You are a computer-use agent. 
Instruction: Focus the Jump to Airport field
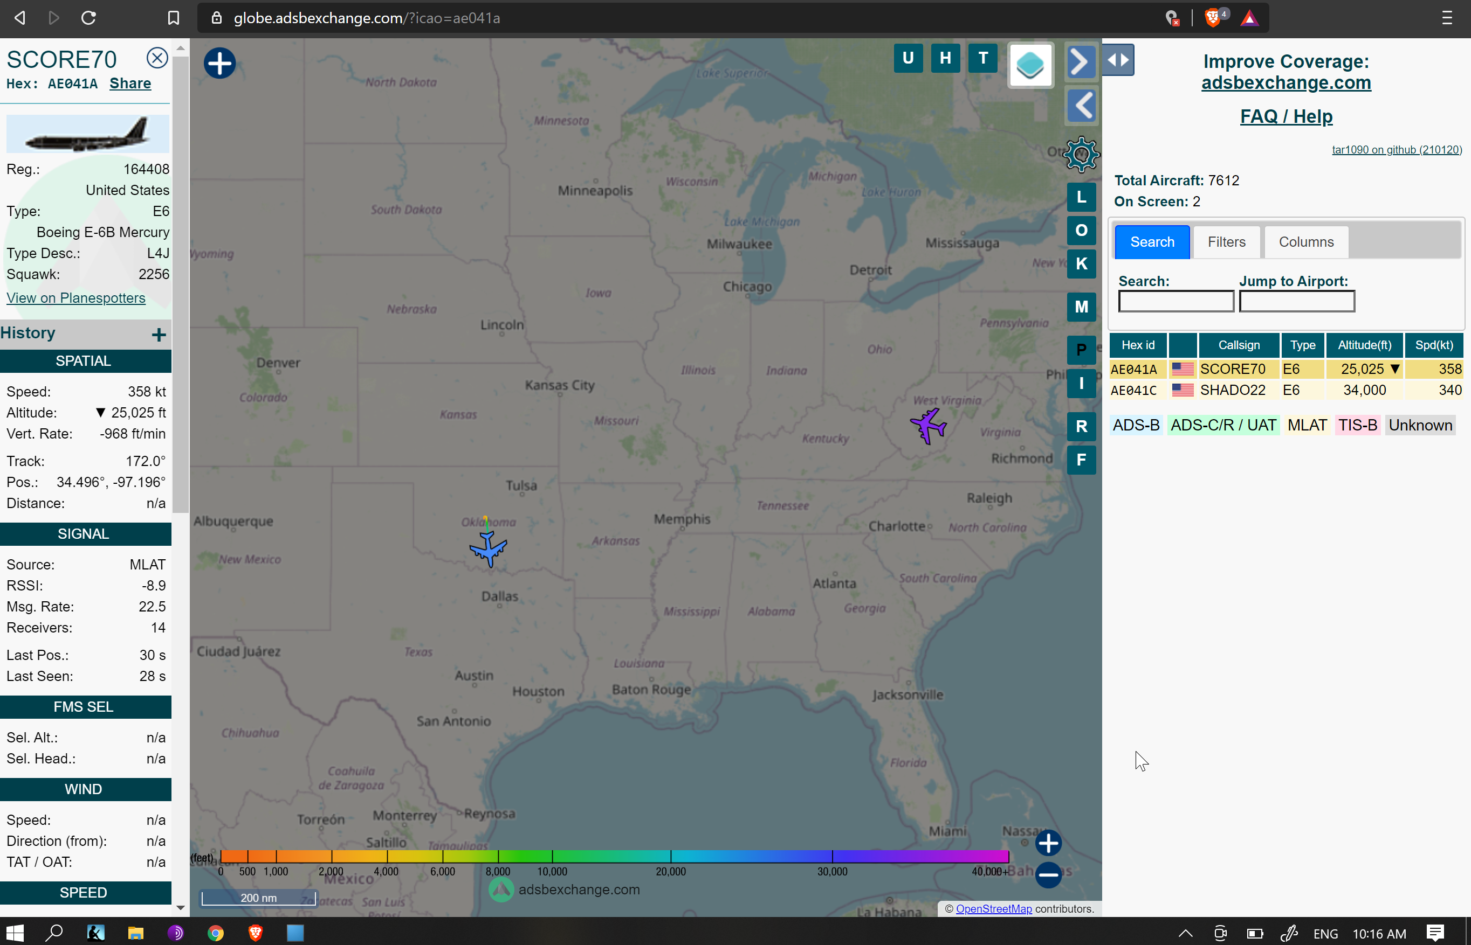(x=1297, y=301)
